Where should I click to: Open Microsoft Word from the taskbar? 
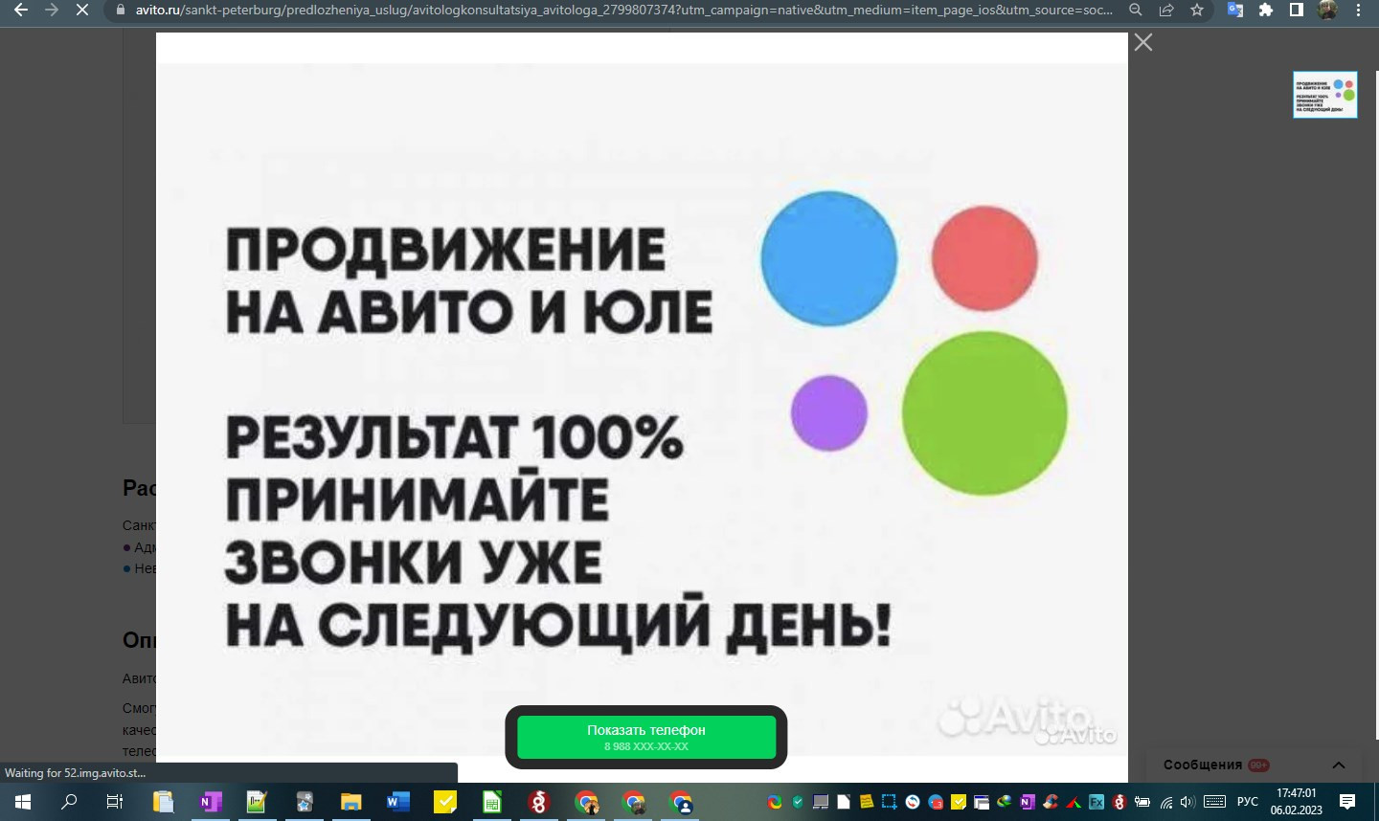coord(397,802)
